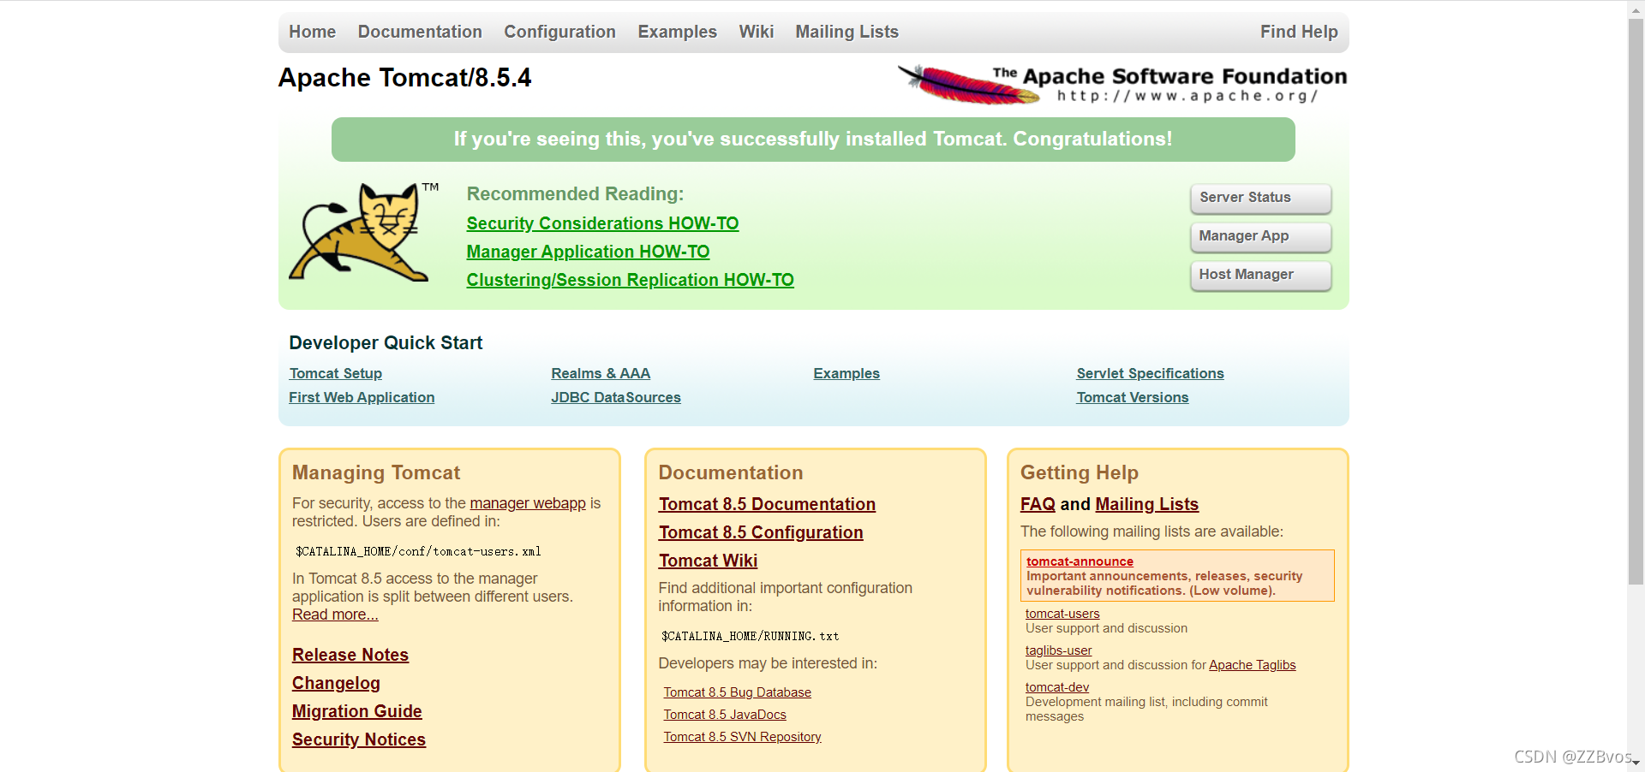Open the Release Notes link

pyautogui.click(x=350, y=655)
